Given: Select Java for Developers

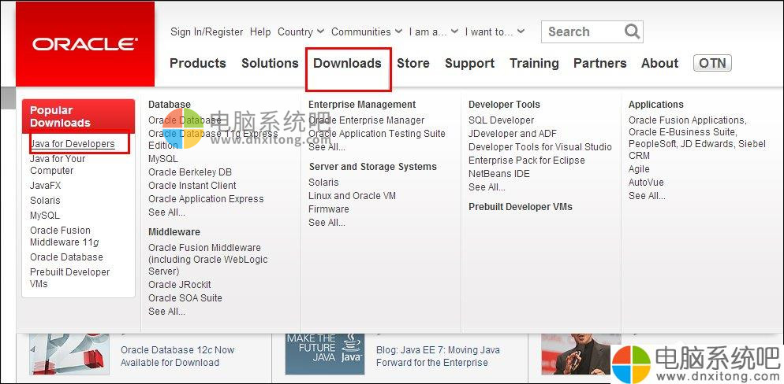Looking at the screenshot, I should point(73,144).
